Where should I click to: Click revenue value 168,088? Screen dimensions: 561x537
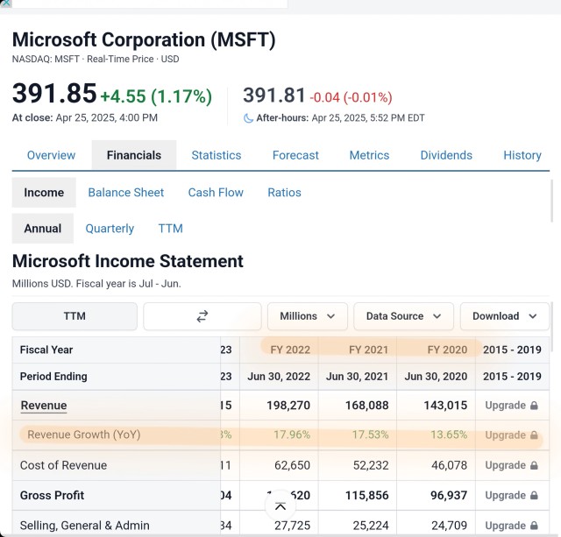366,406
